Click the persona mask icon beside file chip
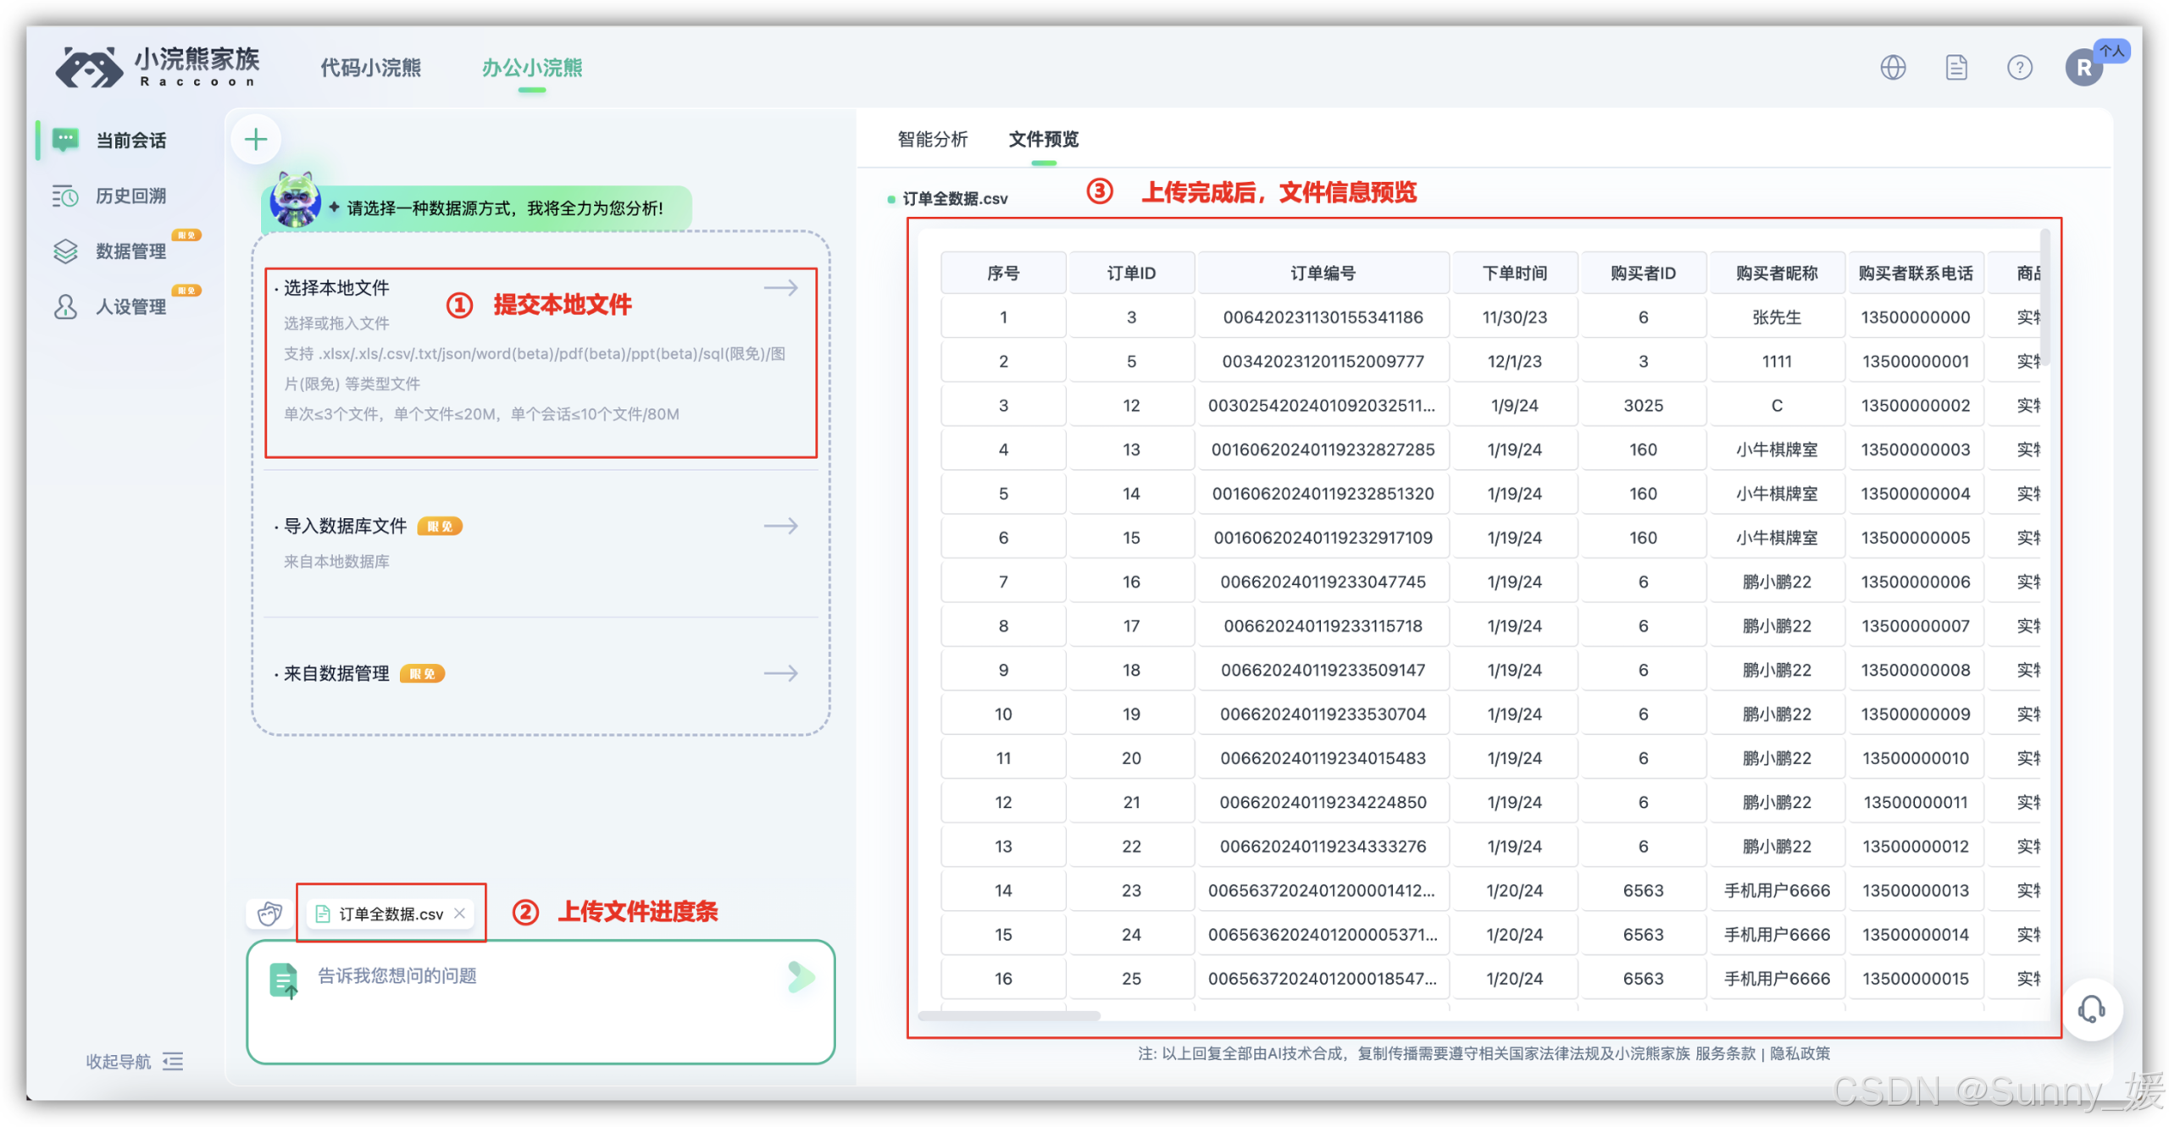The height and width of the screenshot is (1127, 2169). (270, 914)
